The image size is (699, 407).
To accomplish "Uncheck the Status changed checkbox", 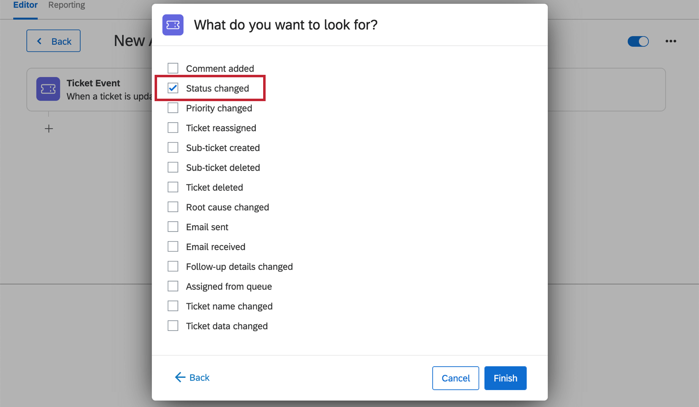I will tap(173, 88).
